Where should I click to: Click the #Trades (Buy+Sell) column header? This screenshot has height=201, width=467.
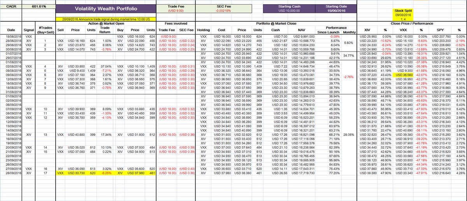tap(46, 29)
